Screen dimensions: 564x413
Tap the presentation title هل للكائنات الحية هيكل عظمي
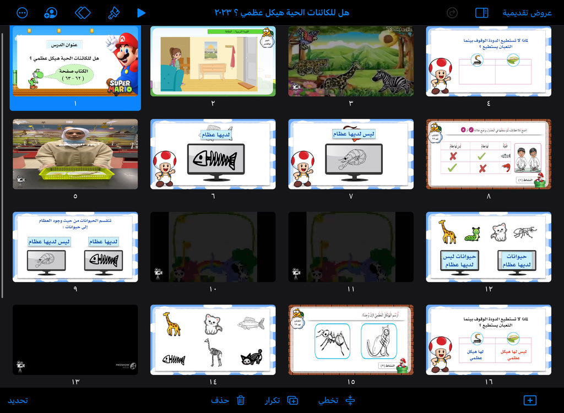click(x=282, y=13)
